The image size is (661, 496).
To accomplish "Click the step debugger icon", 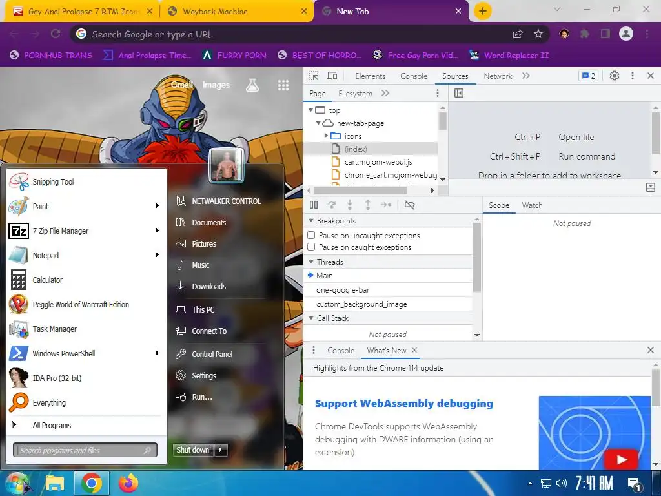I will point(386,205).
